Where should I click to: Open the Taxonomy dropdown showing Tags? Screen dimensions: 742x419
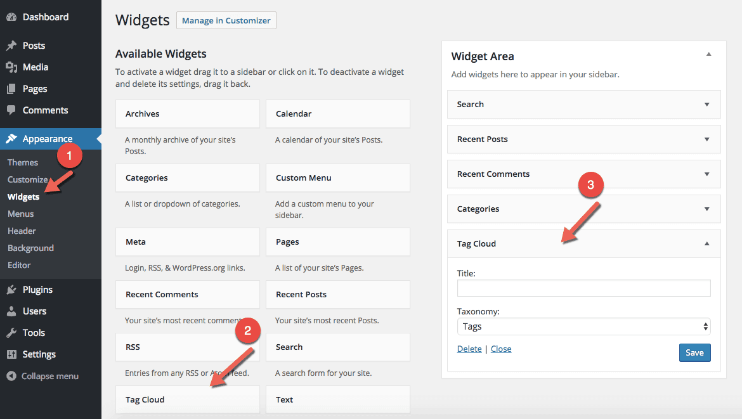583,327
